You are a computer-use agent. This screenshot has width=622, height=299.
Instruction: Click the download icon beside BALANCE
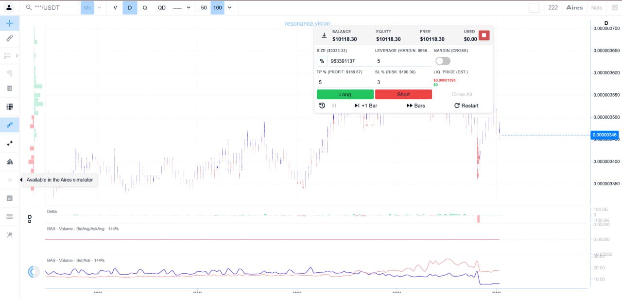click(324, 35)
